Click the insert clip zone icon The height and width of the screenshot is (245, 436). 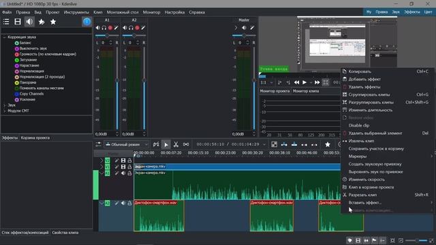click(x=284, y=144)
